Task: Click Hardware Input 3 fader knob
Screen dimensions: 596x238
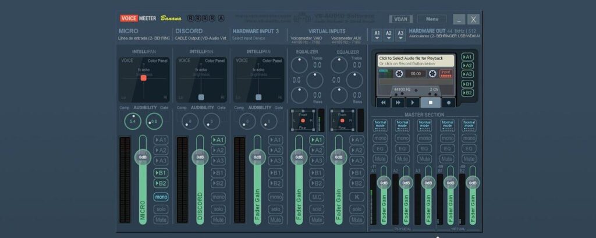Action: [257, 157]
